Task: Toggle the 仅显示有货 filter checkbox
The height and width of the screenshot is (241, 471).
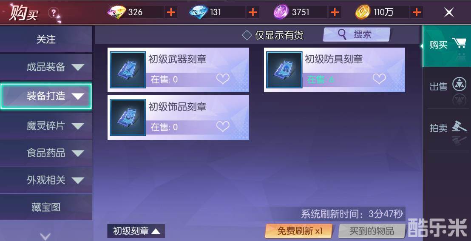Action: point(247,35)
